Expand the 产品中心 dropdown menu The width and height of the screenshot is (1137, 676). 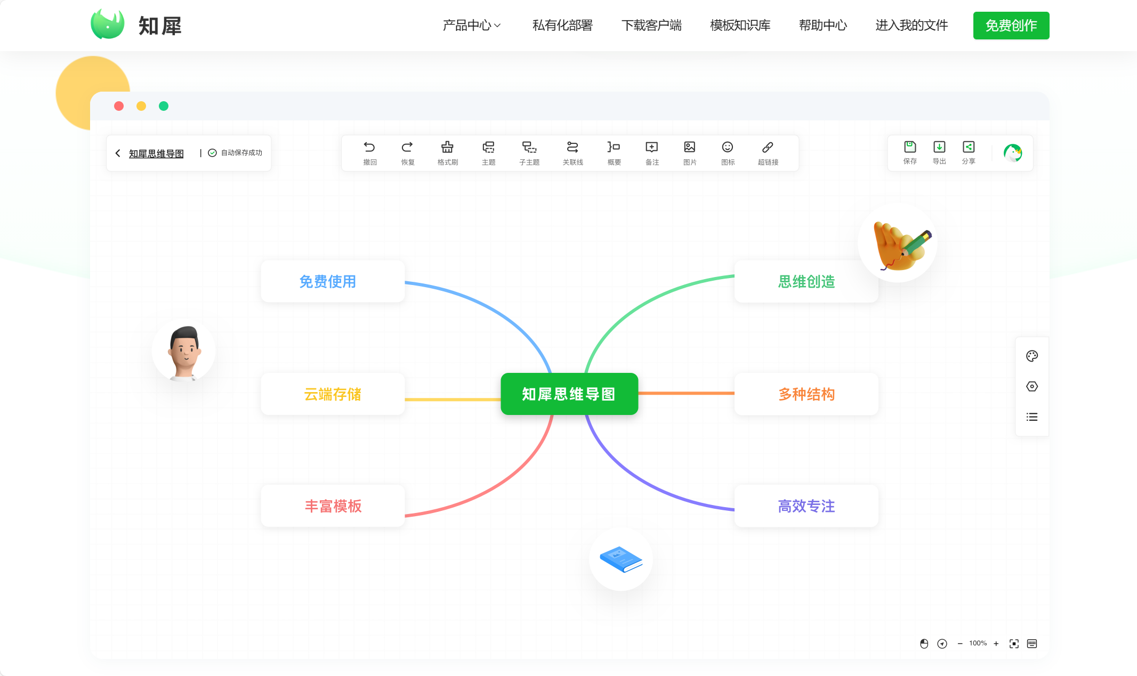[x=472, y=25]
